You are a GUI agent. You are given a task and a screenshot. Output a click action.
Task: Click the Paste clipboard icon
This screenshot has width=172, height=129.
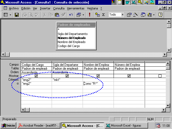point(57,15)
